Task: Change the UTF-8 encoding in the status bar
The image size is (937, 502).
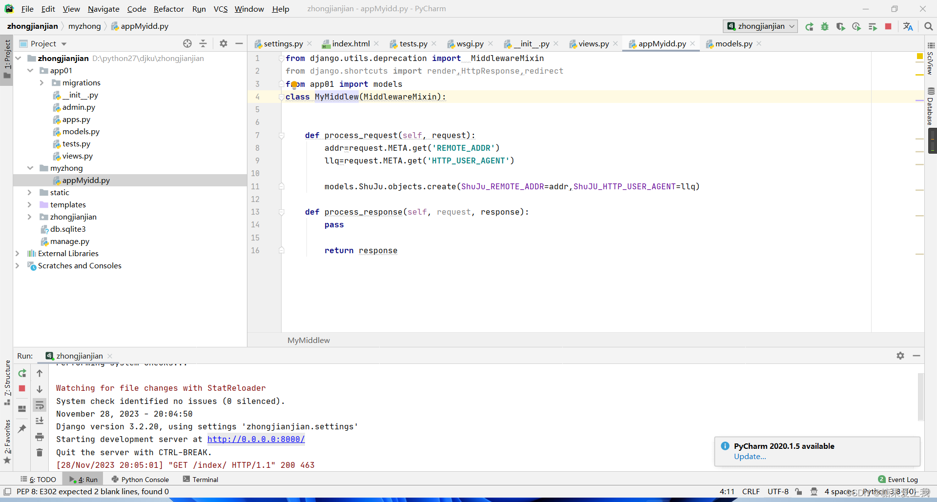Action: point(778,491)
